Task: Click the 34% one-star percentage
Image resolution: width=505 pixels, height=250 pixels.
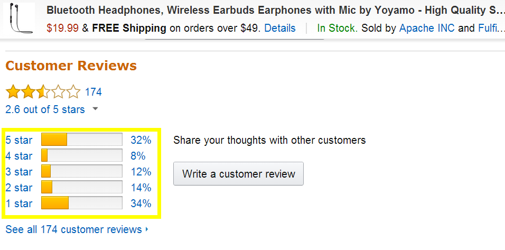Action: pyautogui.click(x=141, y=203)
